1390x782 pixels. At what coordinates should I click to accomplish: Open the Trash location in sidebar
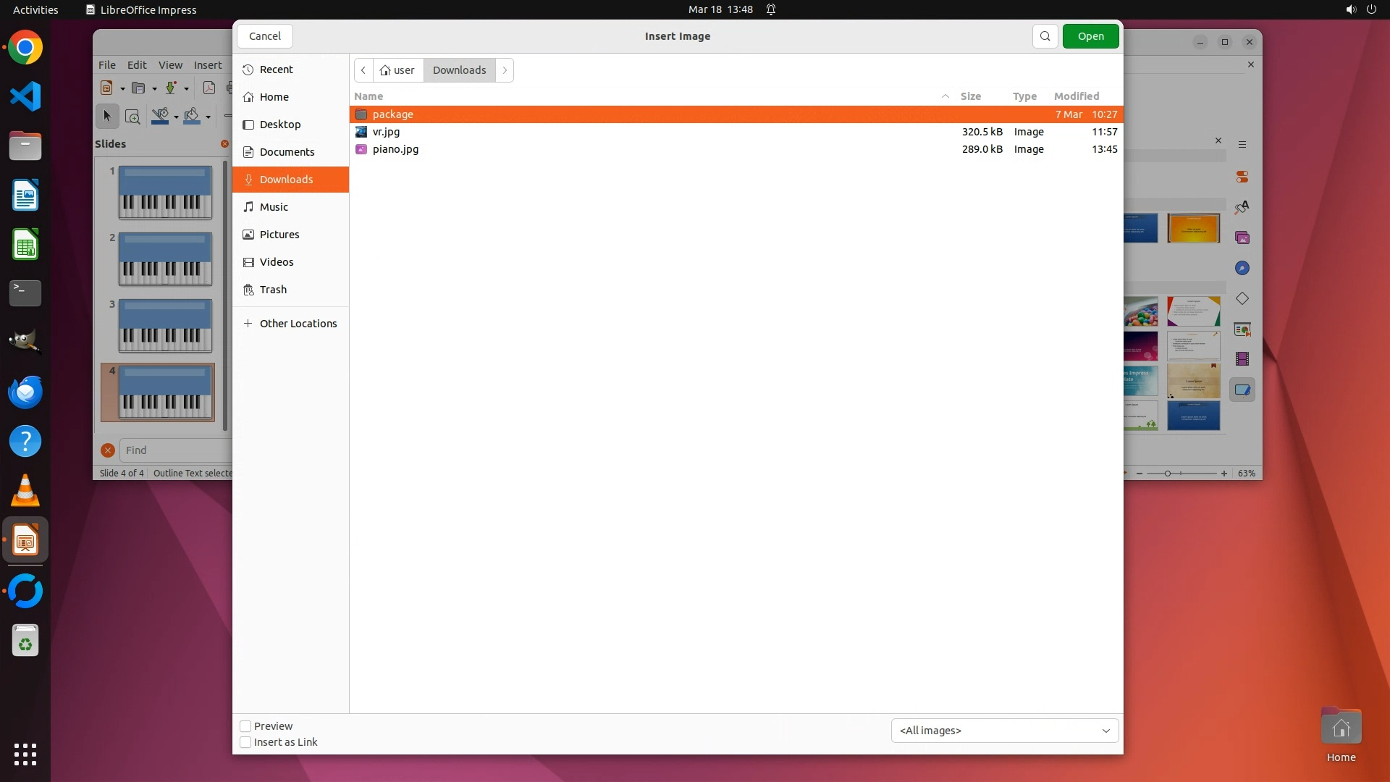[x=273, y=290]
